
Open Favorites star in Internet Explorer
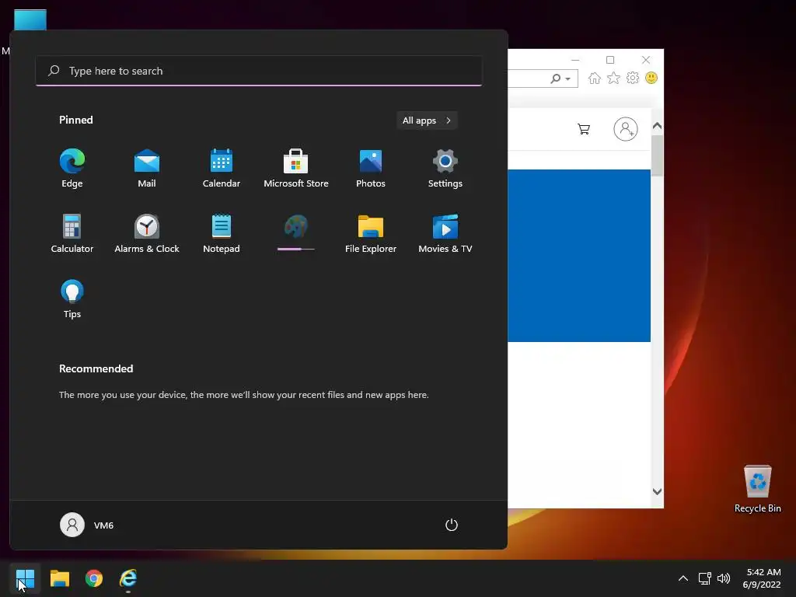614,79
